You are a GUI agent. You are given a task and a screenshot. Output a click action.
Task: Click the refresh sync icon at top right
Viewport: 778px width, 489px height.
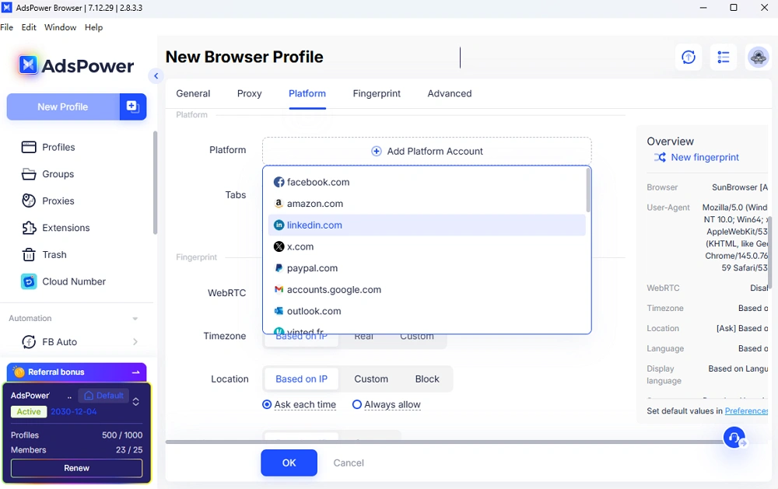(688, 58)
